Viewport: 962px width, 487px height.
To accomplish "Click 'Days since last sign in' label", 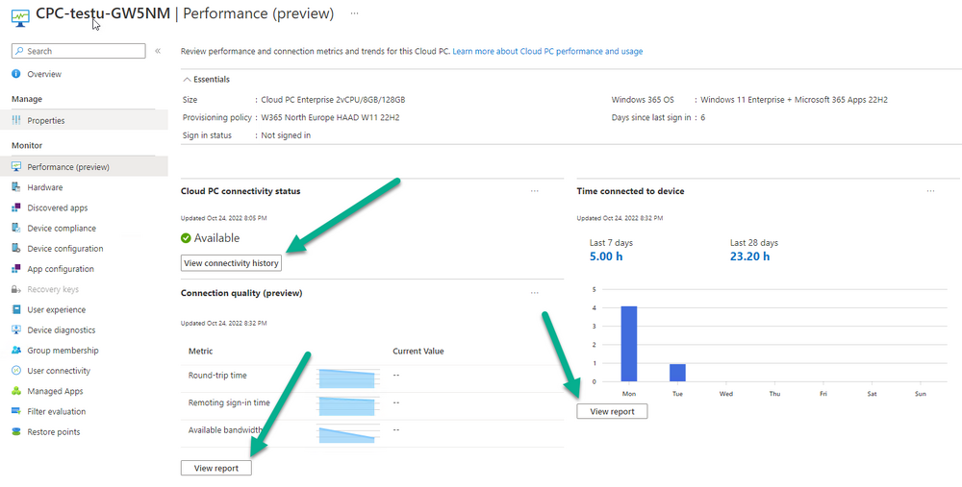I will click(x=651, y=117).
